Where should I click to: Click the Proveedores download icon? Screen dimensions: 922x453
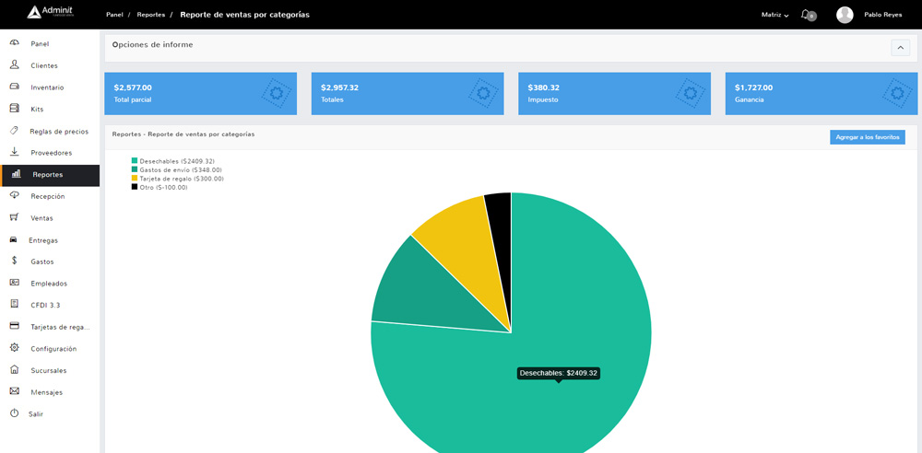click(x=14, y=152)
